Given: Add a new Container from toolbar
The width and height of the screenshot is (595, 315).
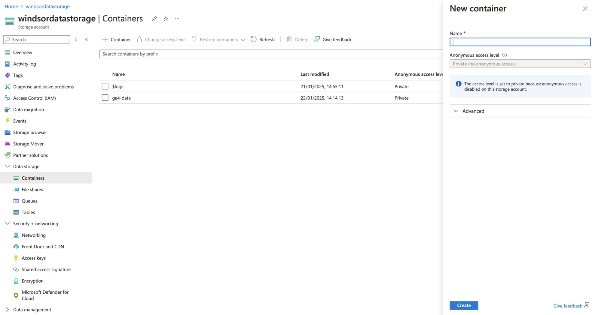Looking at the screenshot, I should (117, 40).
